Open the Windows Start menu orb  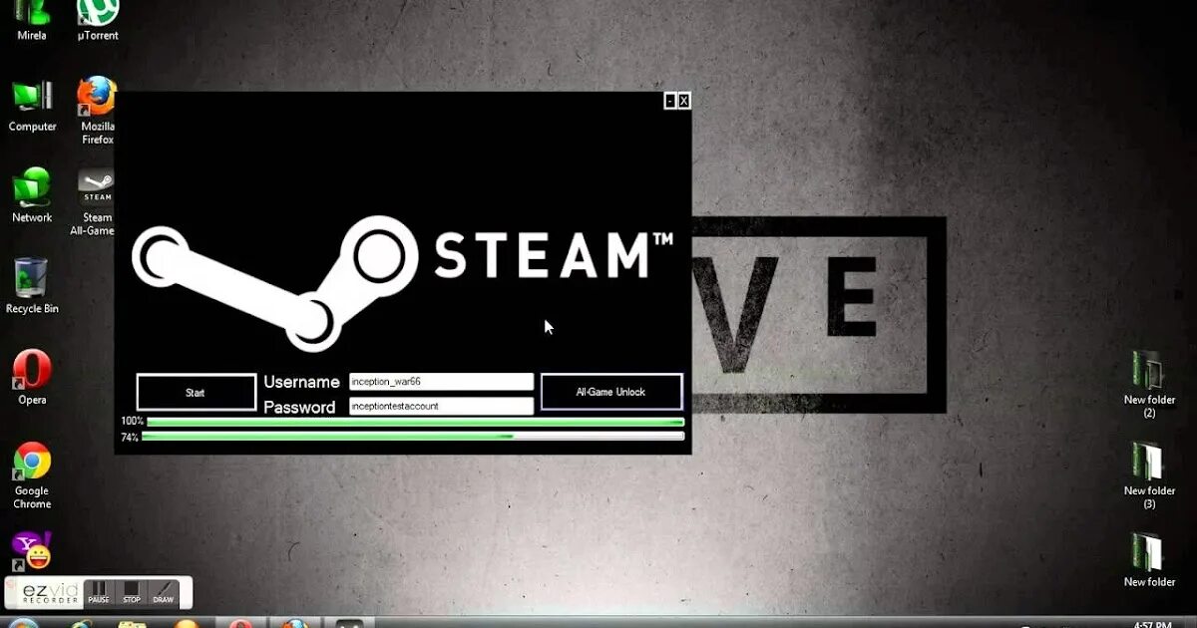coord(23,623)
